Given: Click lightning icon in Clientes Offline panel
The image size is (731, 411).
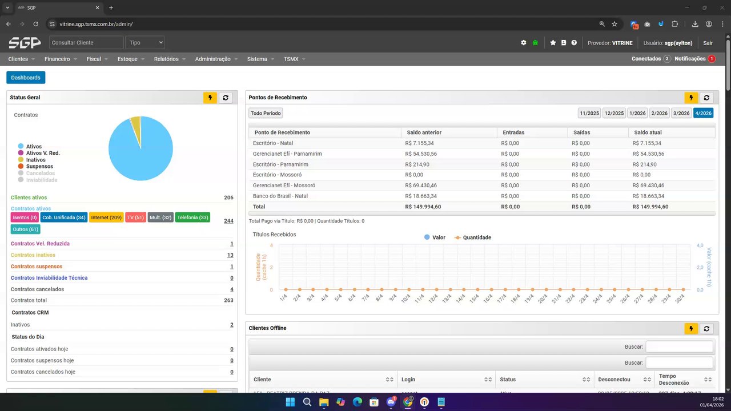Looking at the screenshot, I should pos(691,328).
